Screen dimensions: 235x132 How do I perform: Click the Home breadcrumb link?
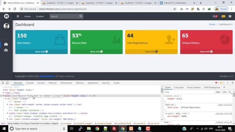212,24
